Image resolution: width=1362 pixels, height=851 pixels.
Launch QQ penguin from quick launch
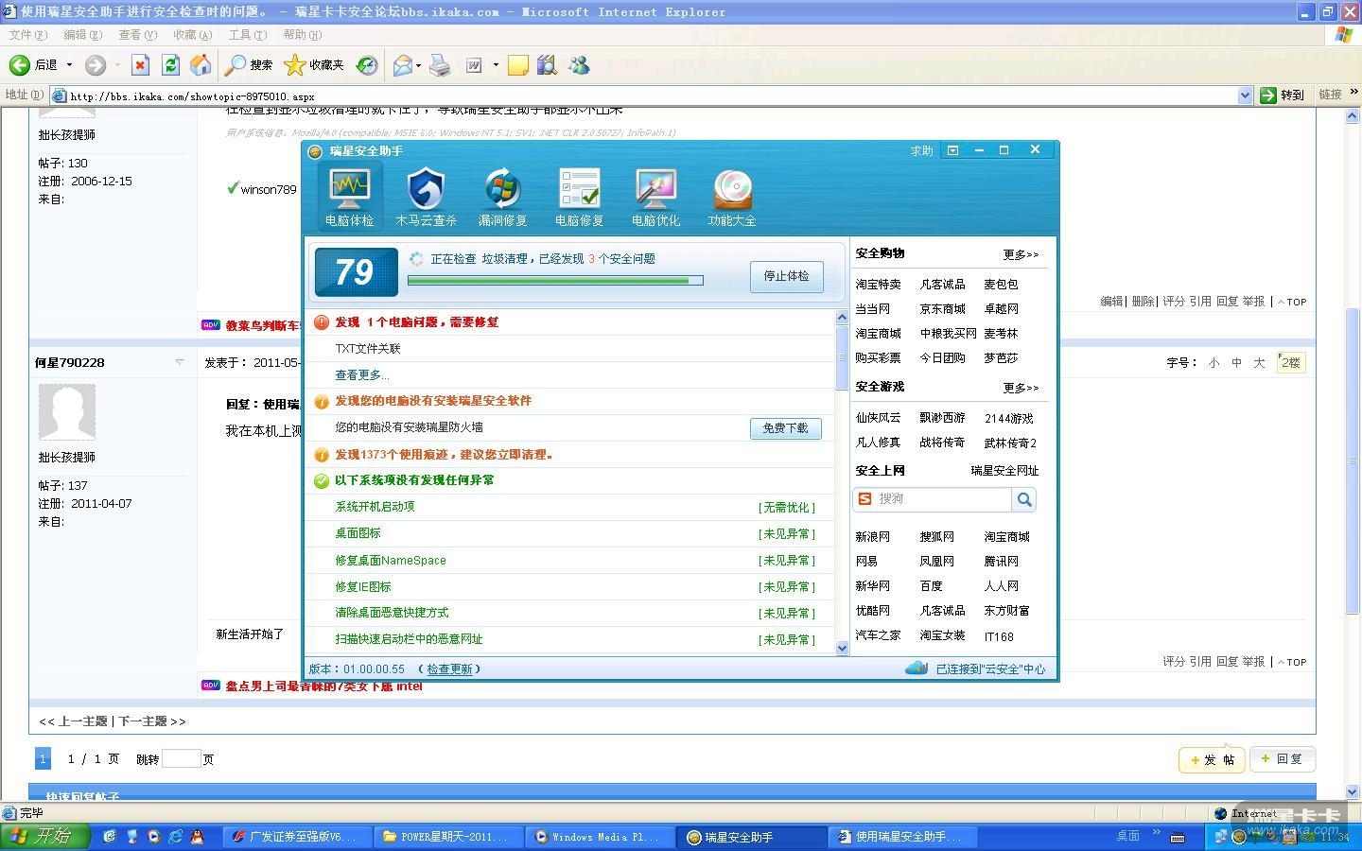(197, 837)
